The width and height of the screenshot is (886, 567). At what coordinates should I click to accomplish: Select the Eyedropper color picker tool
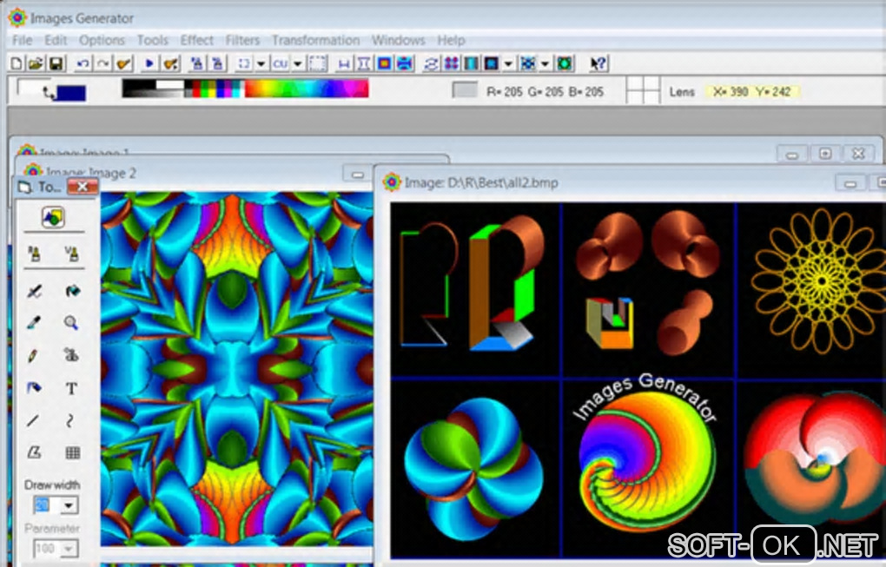(x=34, y=323)
